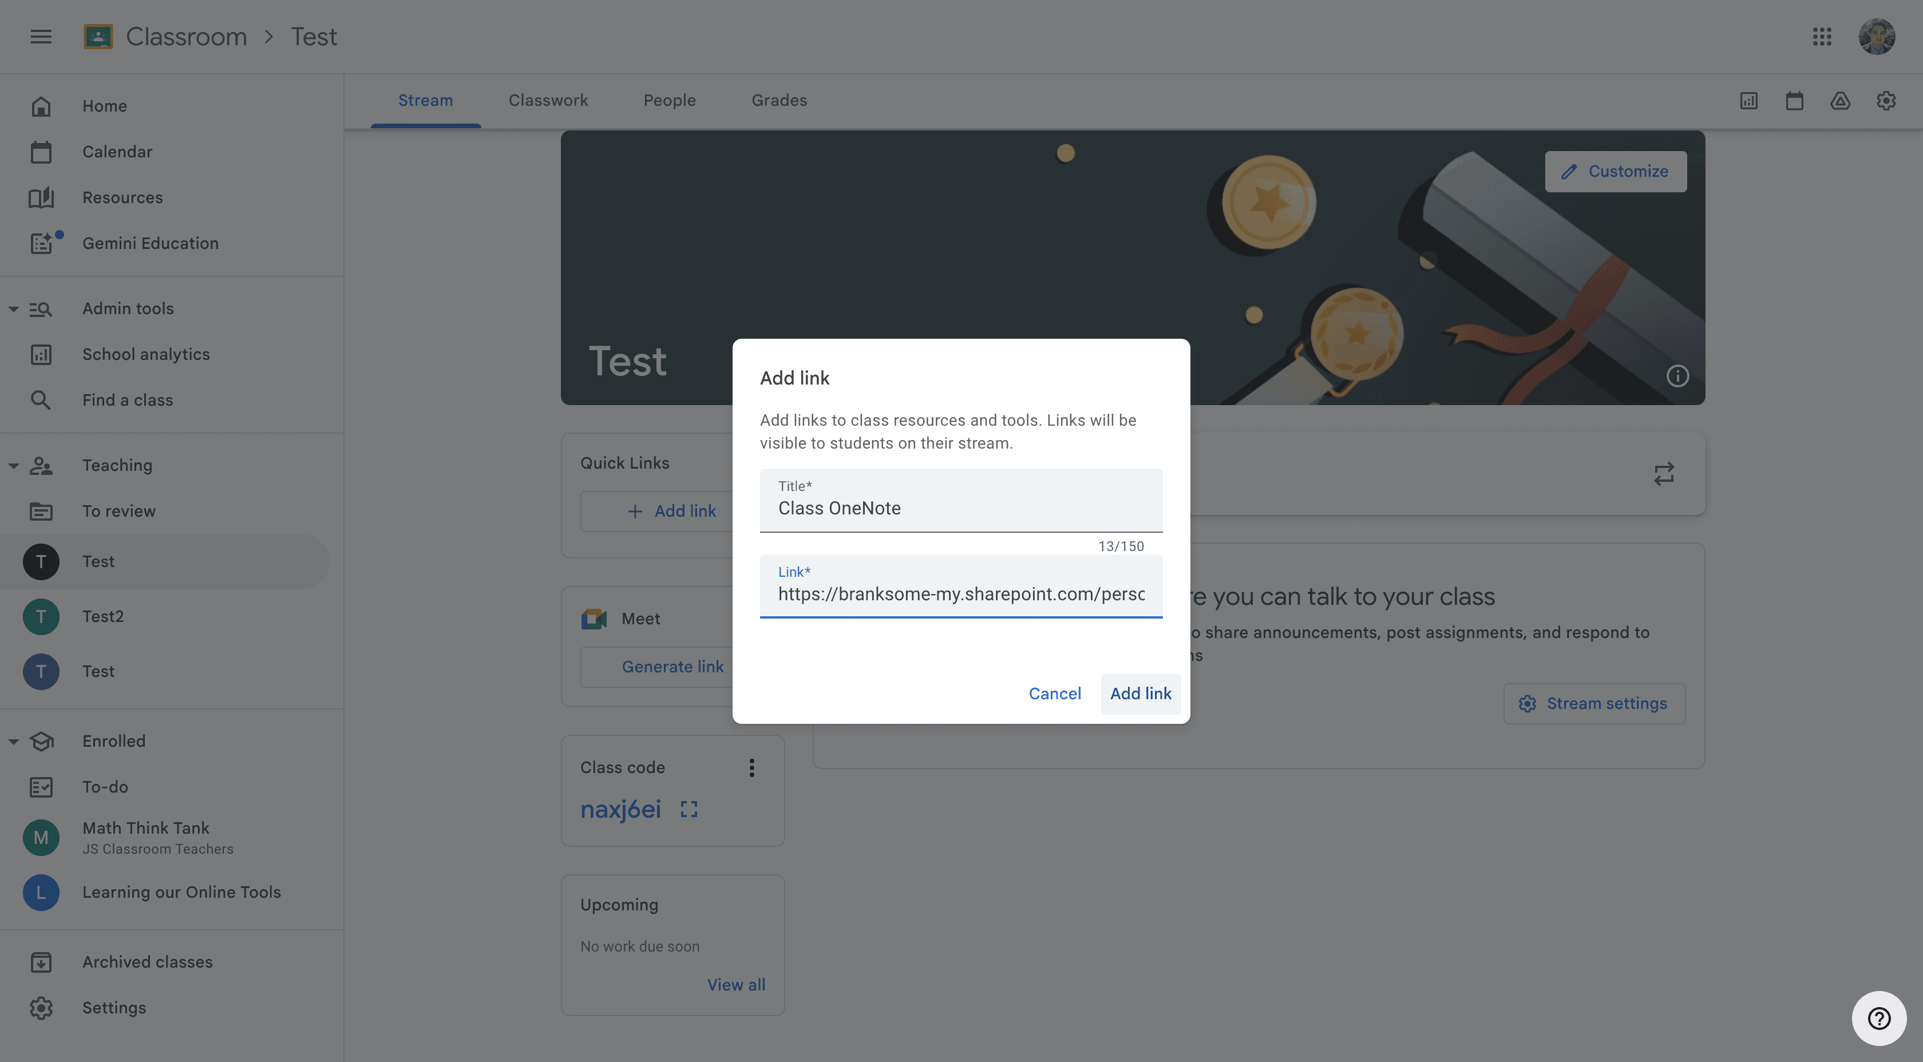Click the Link URL input field
This screenshot has height=1062, width=1923.
coord(961,586)
